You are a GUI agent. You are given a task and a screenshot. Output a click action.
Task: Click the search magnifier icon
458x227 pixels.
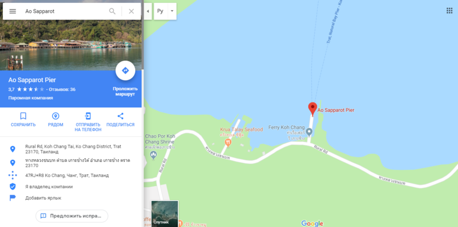pos(112,11)
